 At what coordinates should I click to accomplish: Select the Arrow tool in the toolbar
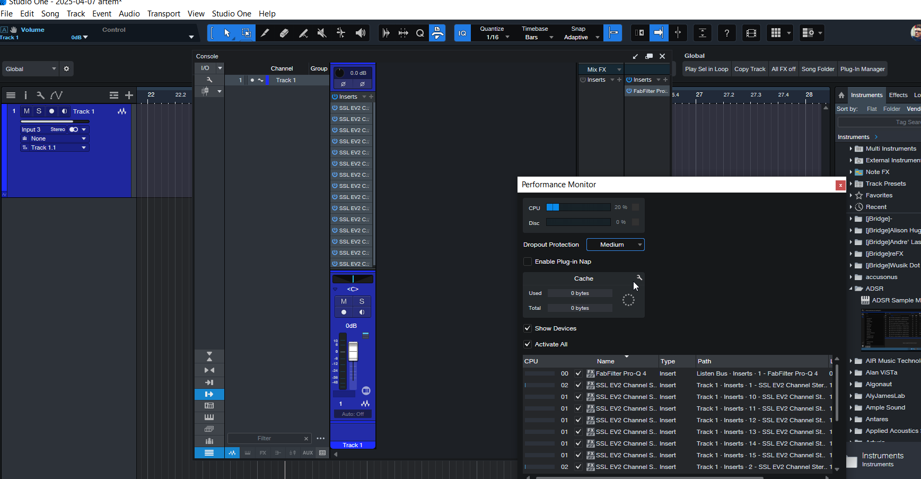pos(227,33)
